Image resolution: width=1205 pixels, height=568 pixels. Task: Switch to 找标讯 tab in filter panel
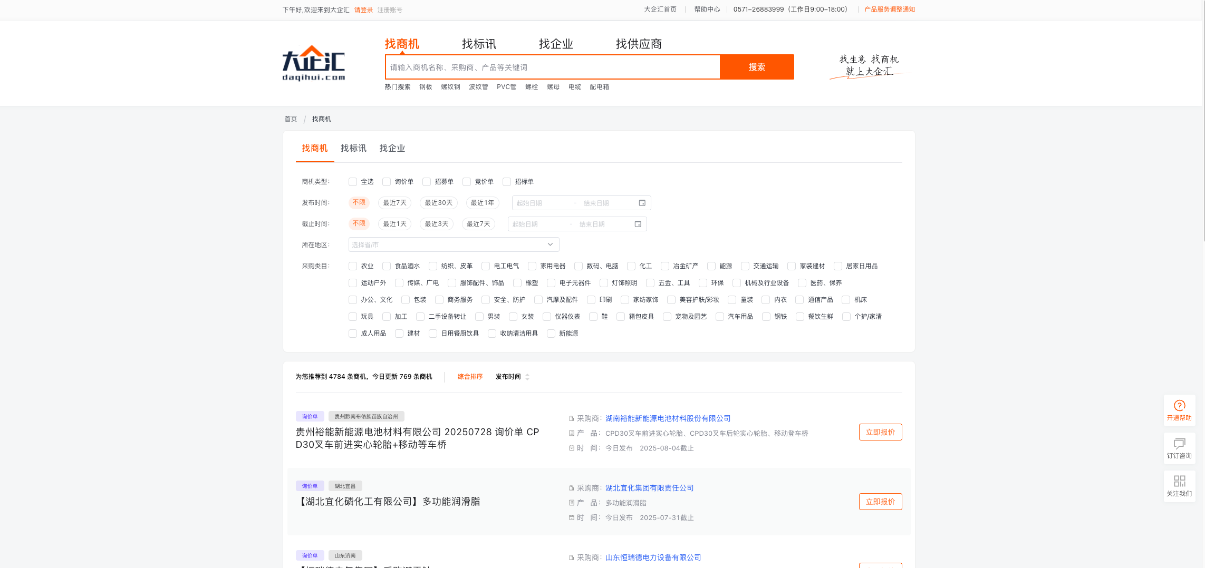pos(353,148)
